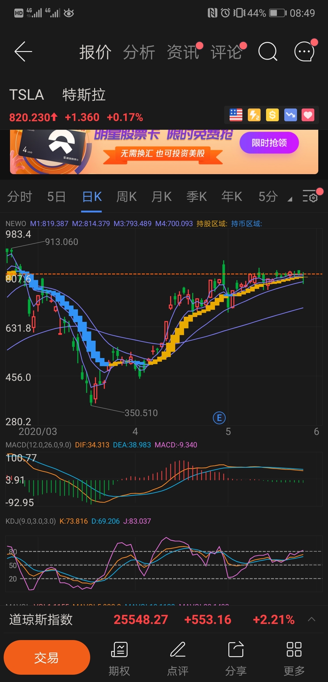
Task: Select the 月K monthly candlestick tab
Action: point(162,197)
